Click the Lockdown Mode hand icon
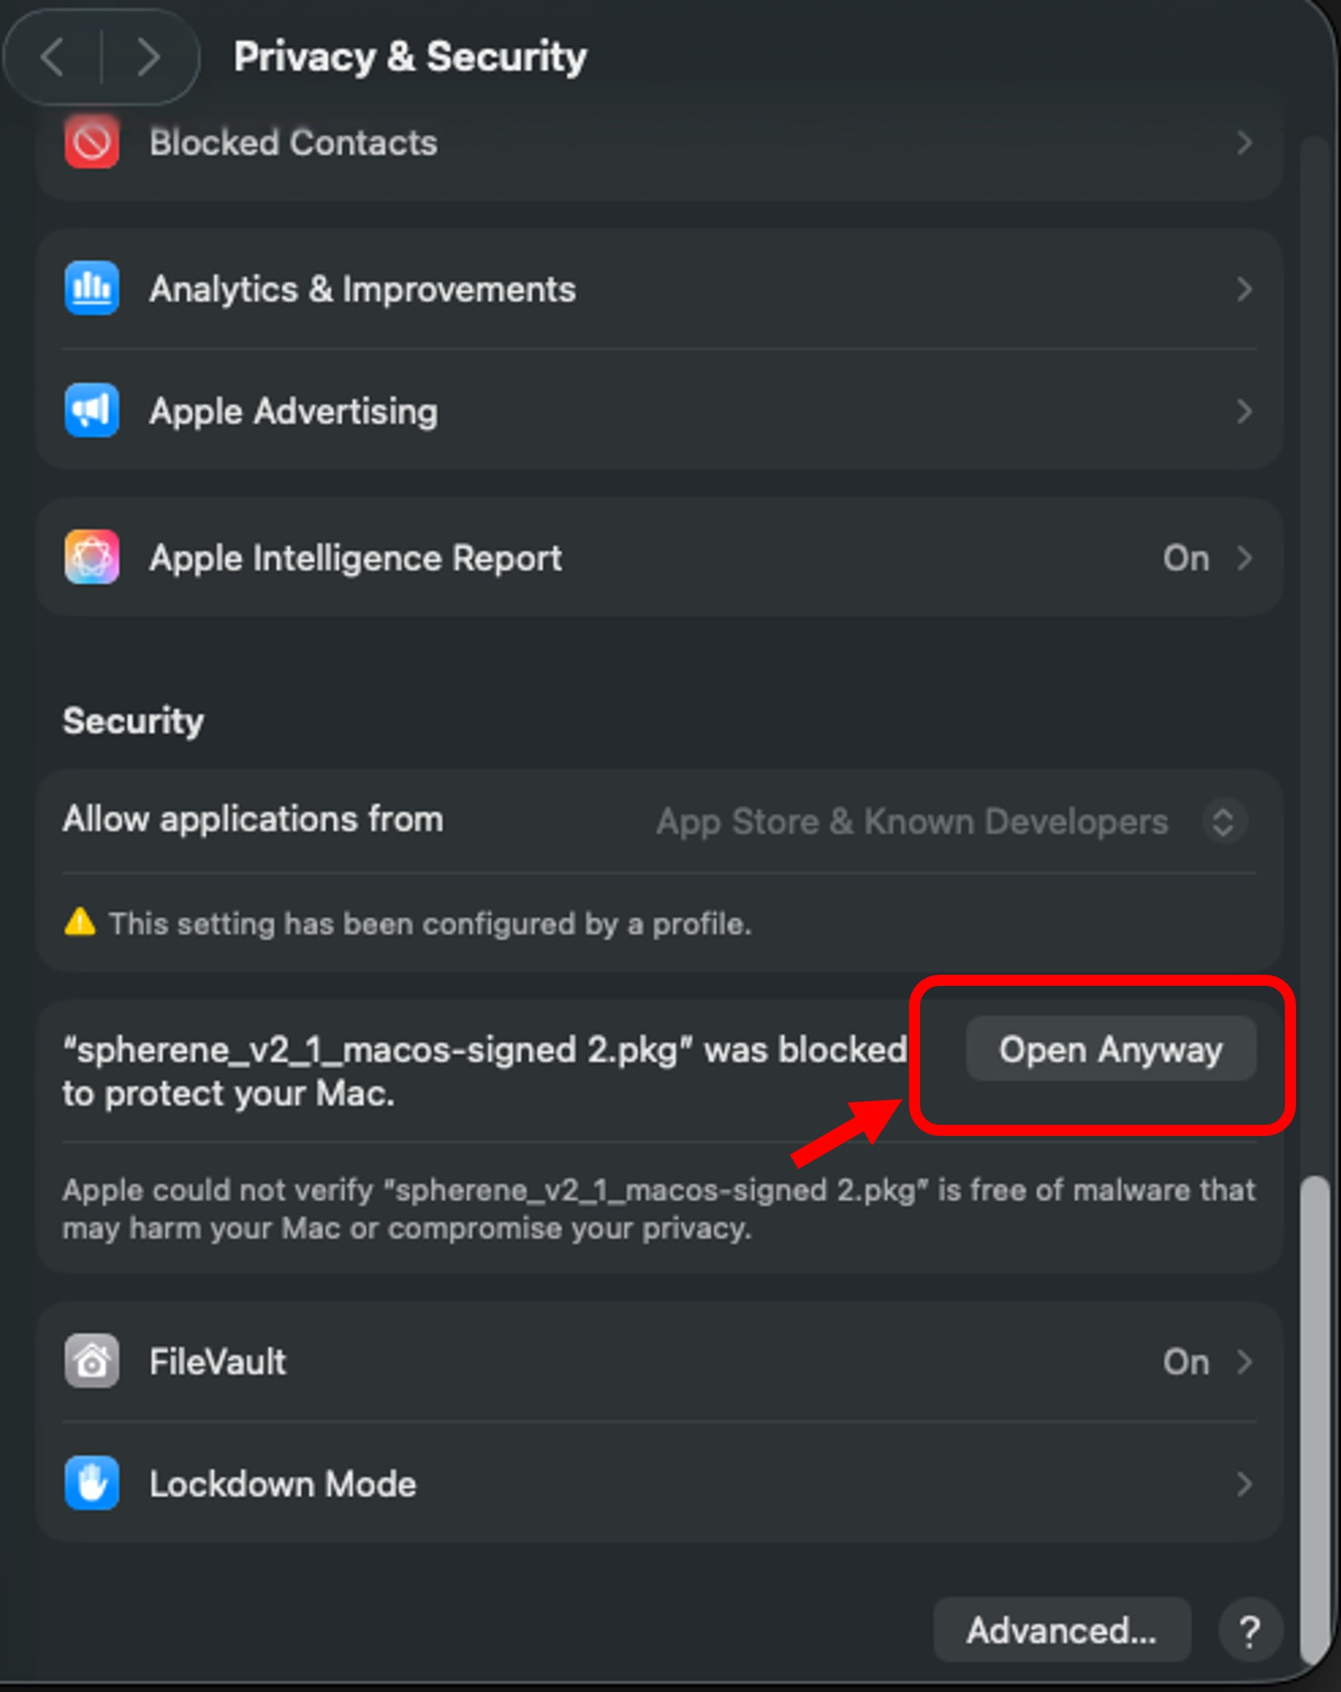The width and height of the screenshot is (1341, 1692). point(92,1483)
